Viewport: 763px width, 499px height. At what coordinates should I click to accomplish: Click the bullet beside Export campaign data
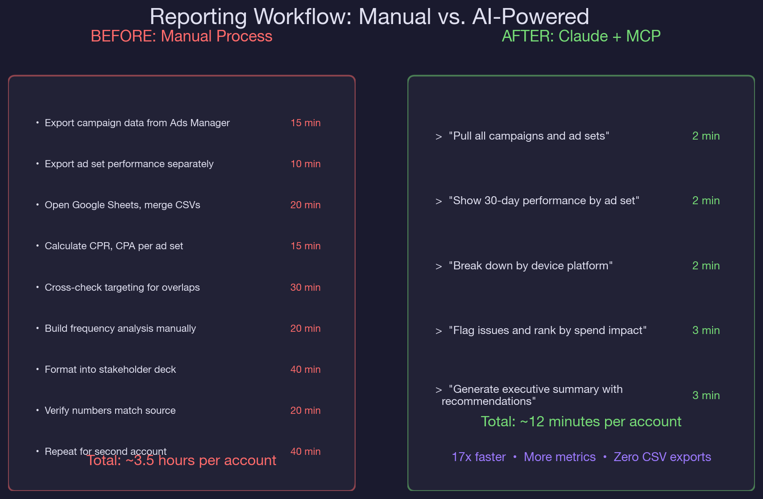pos(37,123)
